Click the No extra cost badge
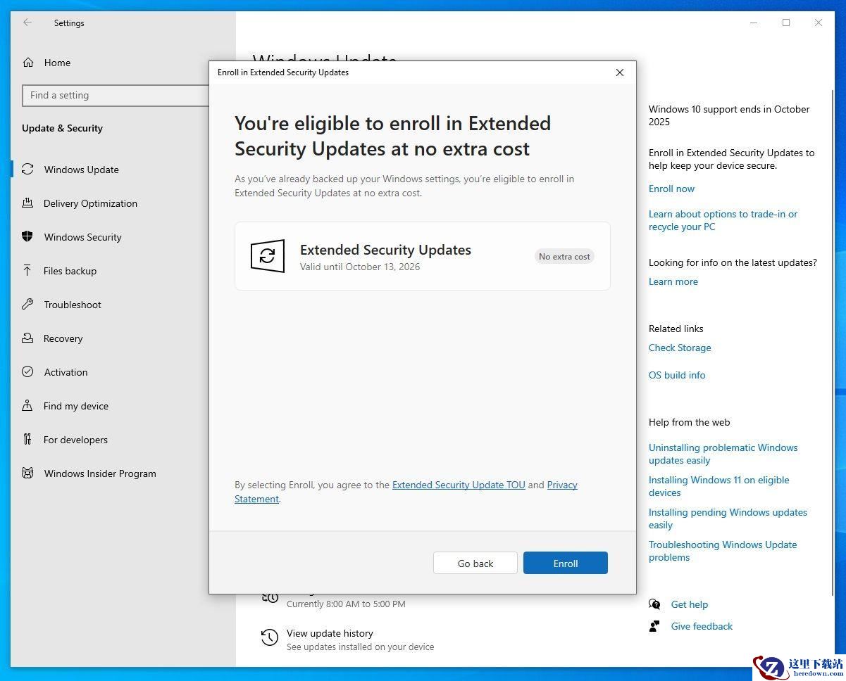The width and height of the screenshot is (846, 681). (564, 257)
